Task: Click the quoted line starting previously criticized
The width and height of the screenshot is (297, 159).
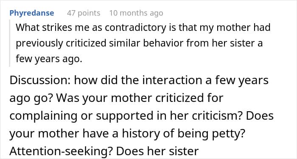Action: [139, 43]
